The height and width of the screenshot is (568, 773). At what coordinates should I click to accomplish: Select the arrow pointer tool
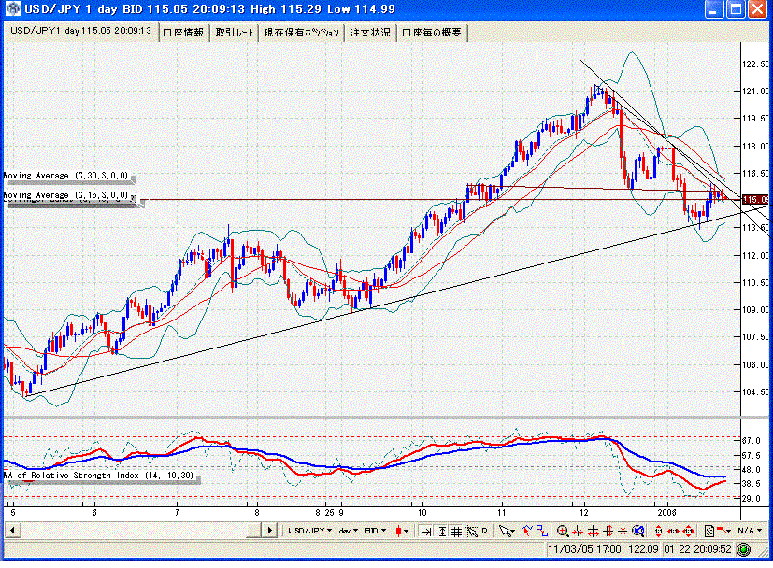pyautogui.click(x=506, y=531)
